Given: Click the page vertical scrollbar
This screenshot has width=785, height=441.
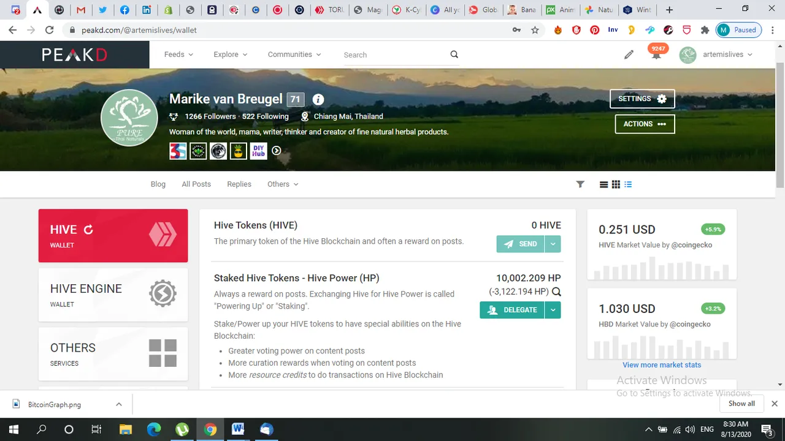Looking at the screenshot, I should tap(780, 126).
